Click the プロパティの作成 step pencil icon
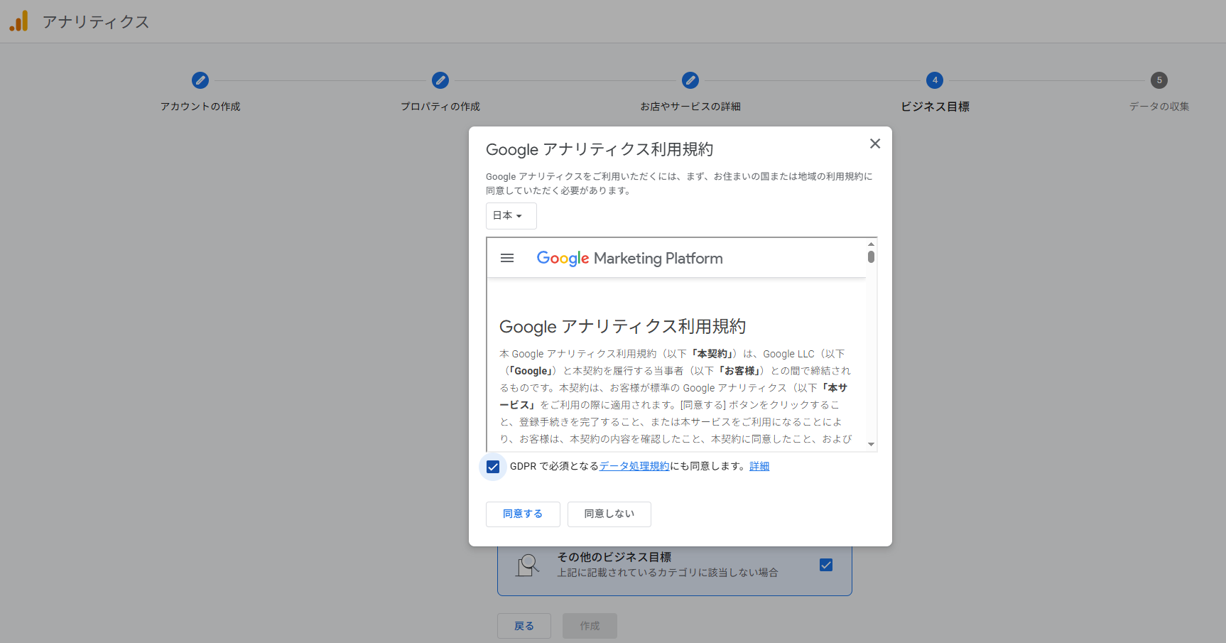The width and height of the screenshot is (1226, 643). click(440, 80)
